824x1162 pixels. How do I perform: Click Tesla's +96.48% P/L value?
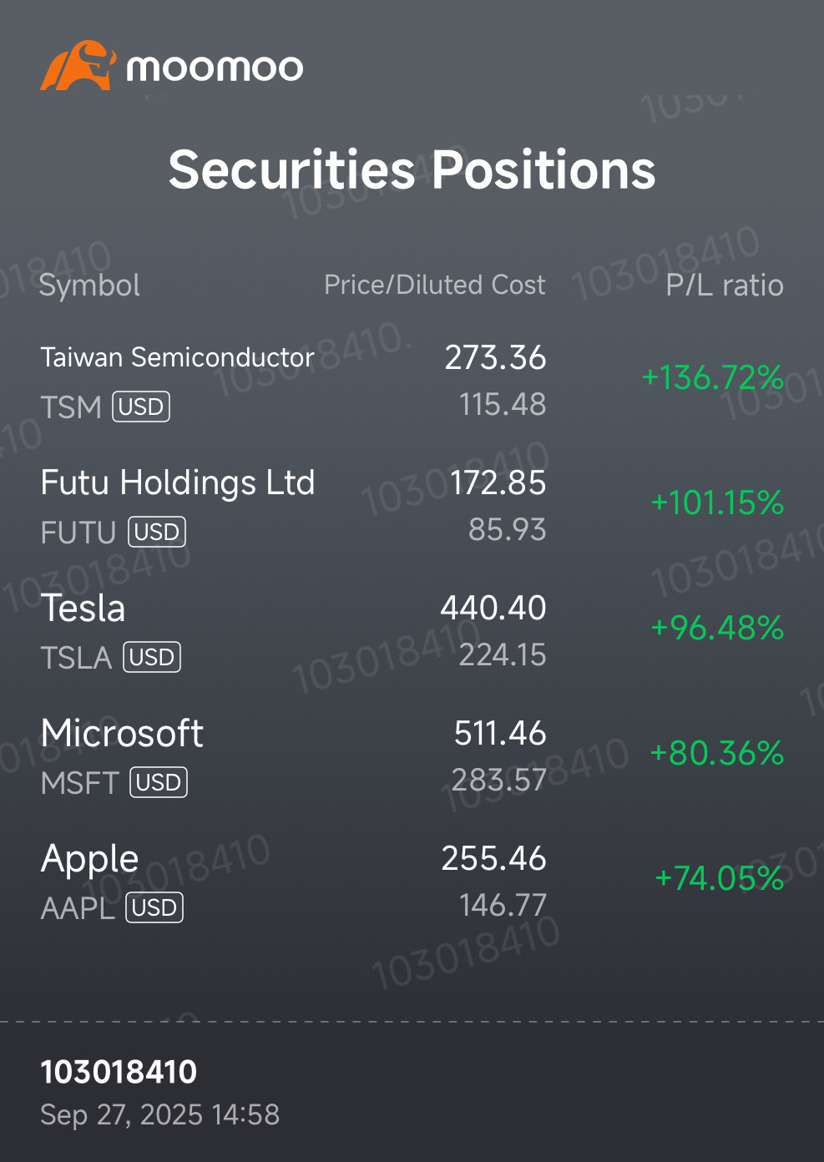pyautogui.click(x=717, y=629)
